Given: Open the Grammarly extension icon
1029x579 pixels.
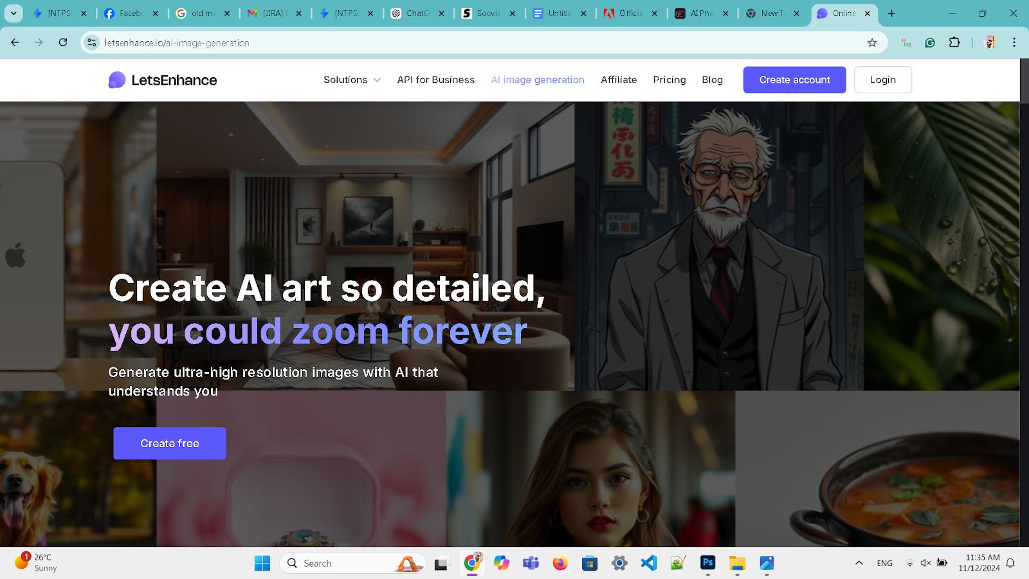Looking at the screenshot, I should (x=930, y=42).
